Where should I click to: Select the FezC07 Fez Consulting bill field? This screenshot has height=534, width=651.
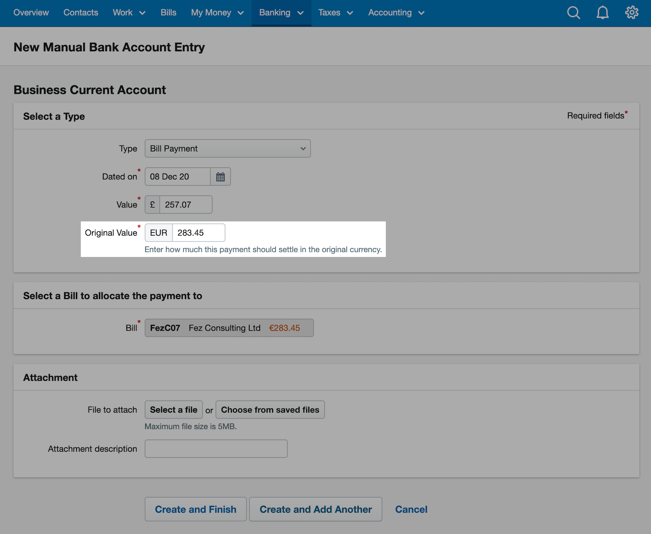point(229,328)
